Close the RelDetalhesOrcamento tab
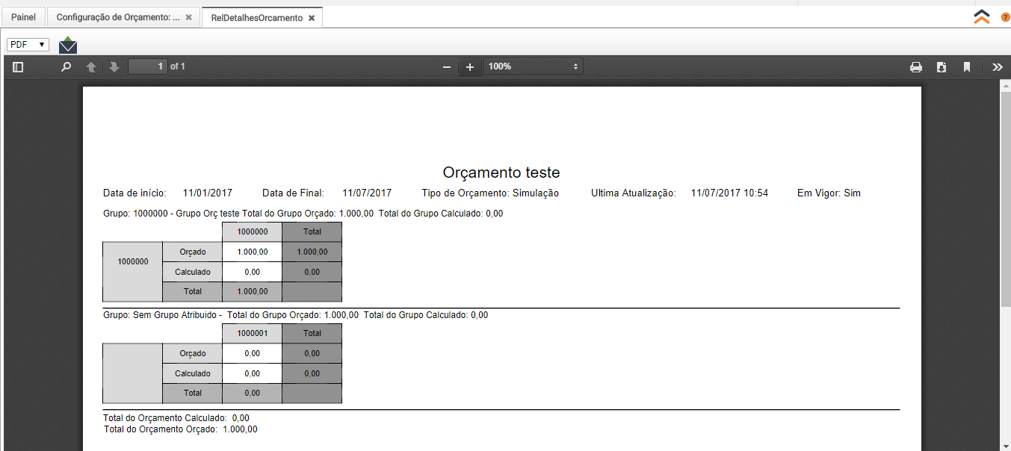 (x=312, y=18)
